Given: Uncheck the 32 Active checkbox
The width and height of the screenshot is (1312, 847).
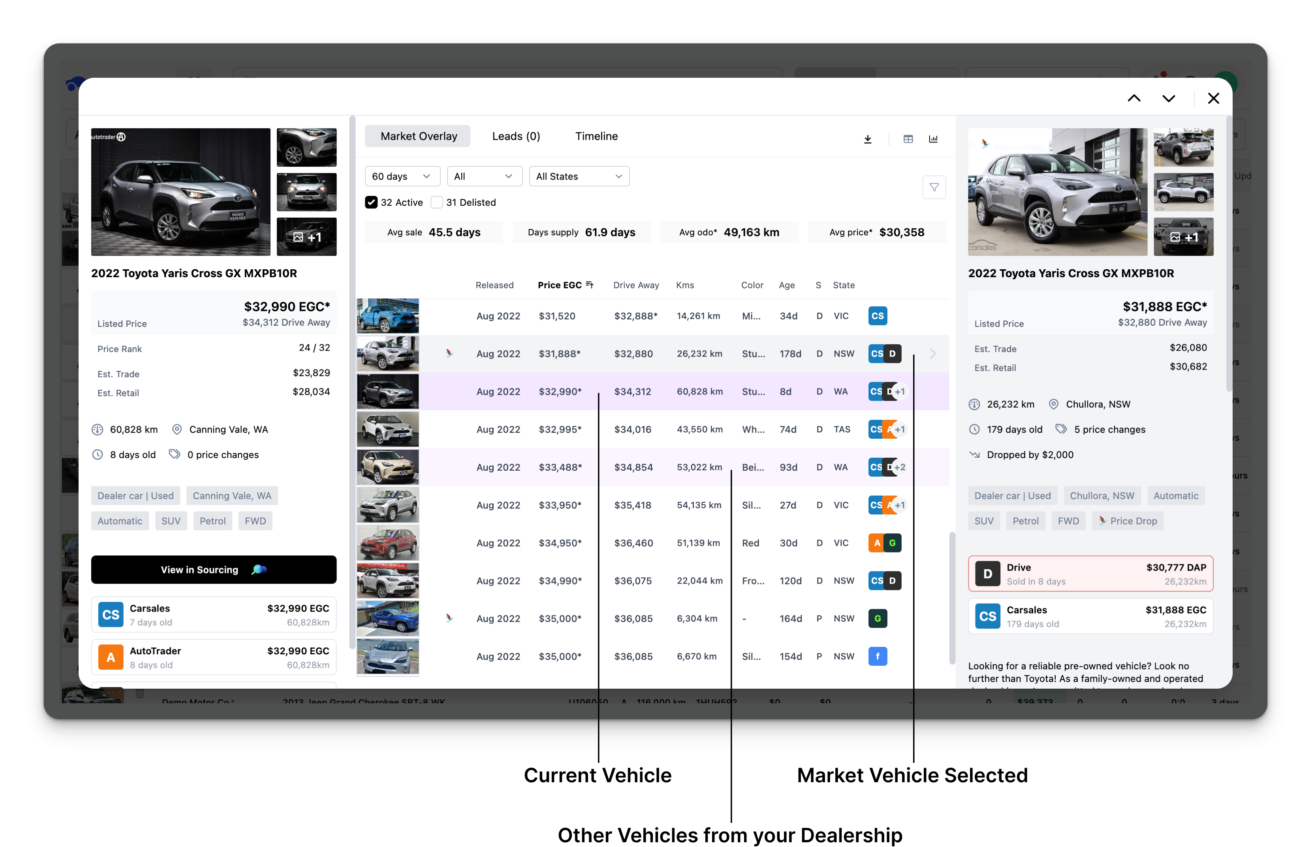Looking at the screenshot, I should (371, 203).
